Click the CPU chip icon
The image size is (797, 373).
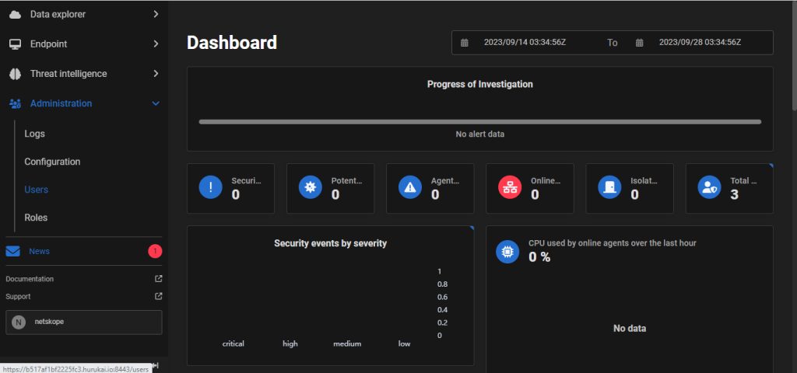(x=507, y=252)
